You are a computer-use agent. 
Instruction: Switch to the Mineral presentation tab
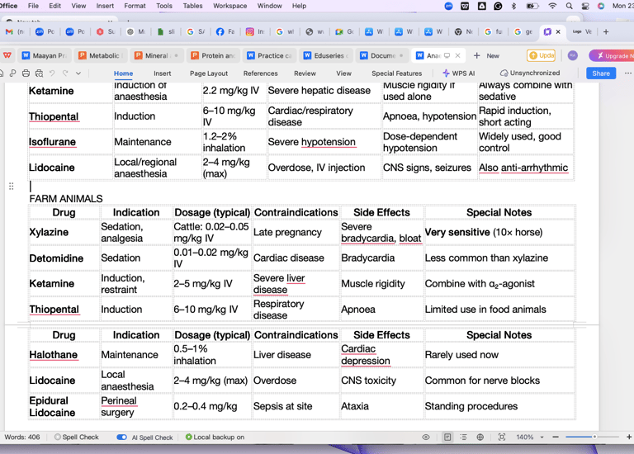coord(157,56)
